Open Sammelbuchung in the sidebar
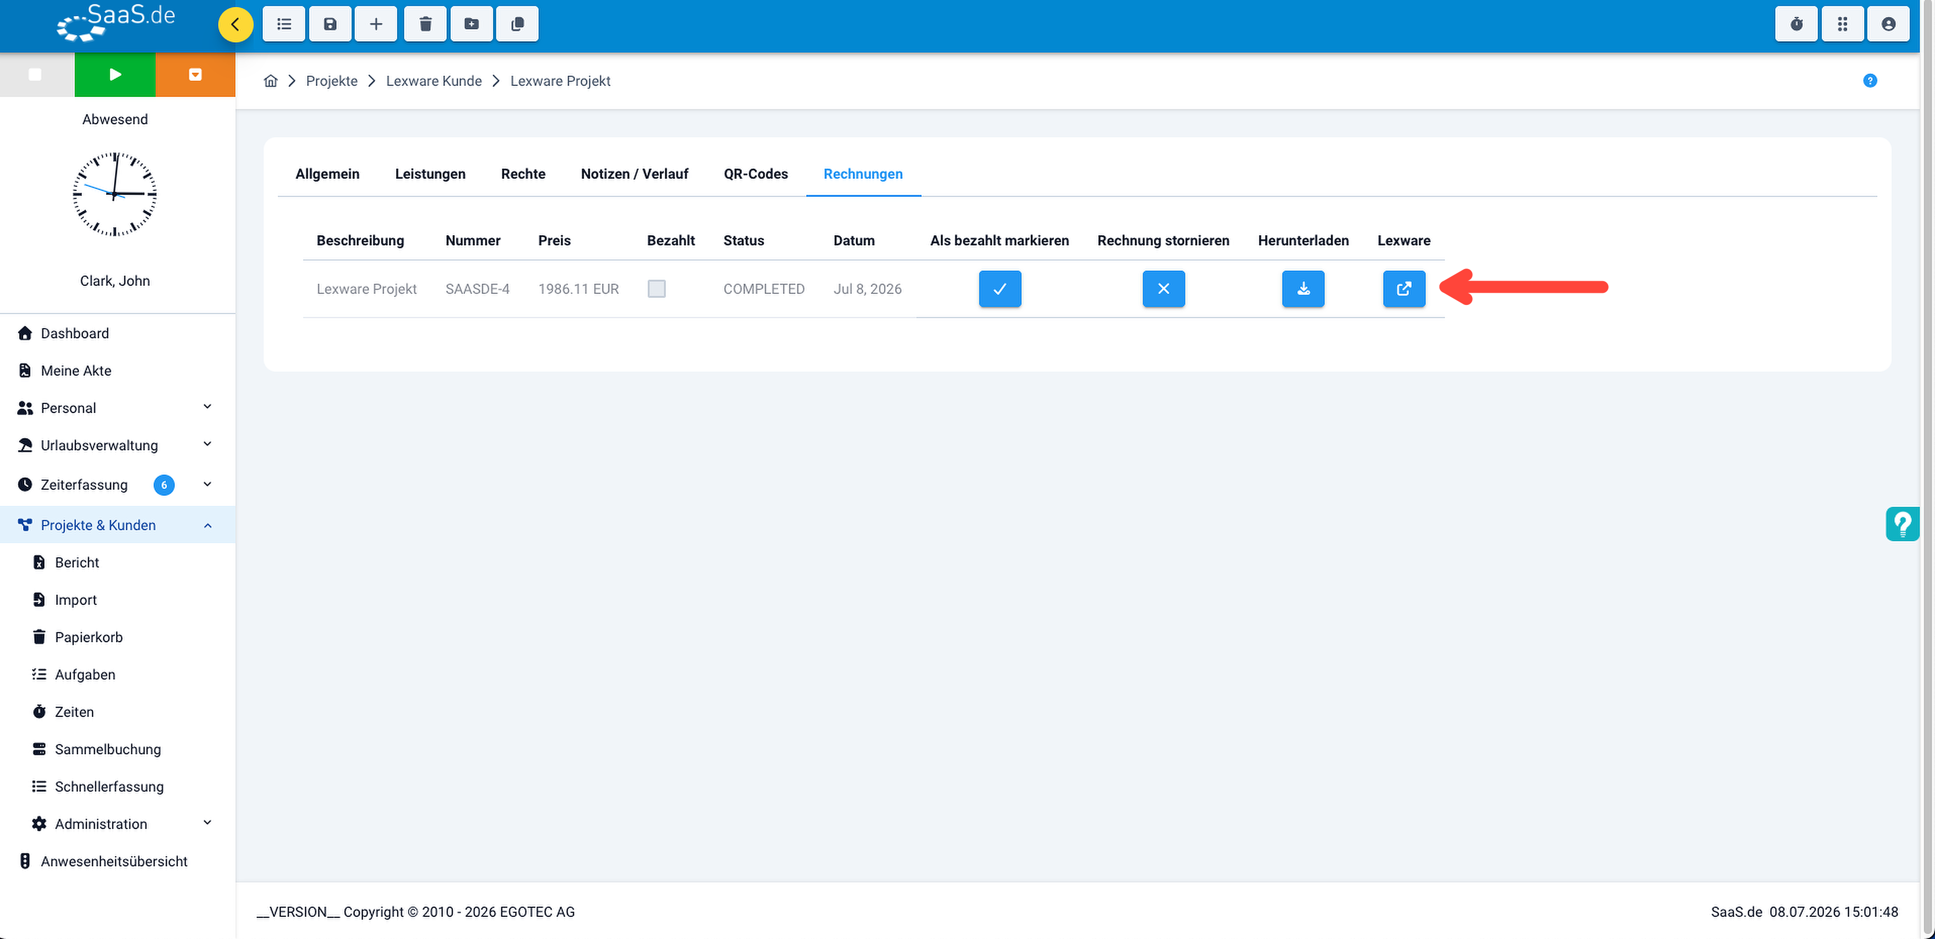The image size is (1935, 939). 108,749
